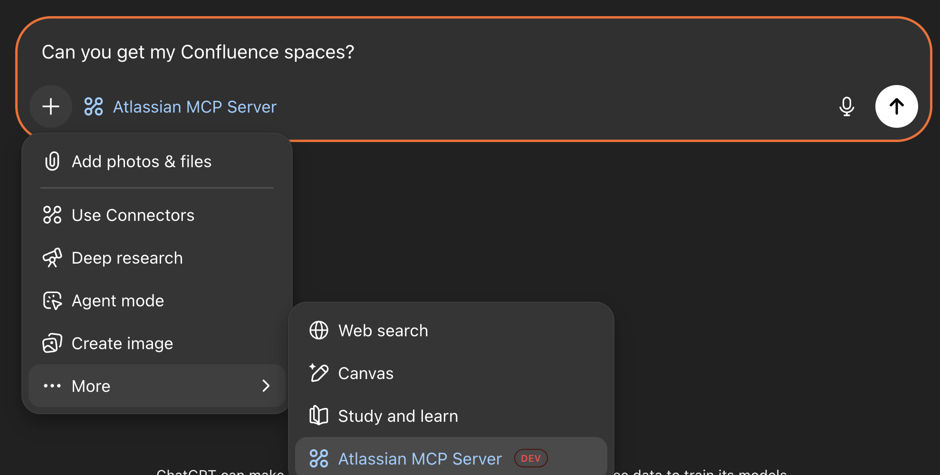
Task: Click the Deep research telescope icon
Action: tap(52, 258)
